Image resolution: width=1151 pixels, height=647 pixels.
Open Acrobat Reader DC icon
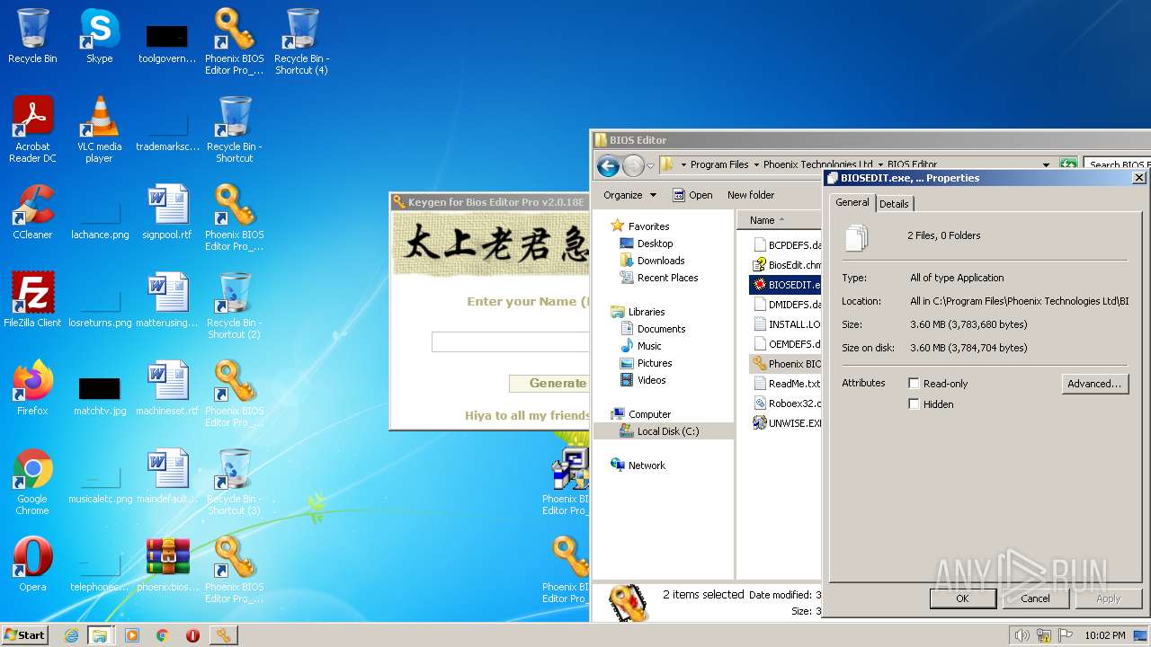(32, 129)
